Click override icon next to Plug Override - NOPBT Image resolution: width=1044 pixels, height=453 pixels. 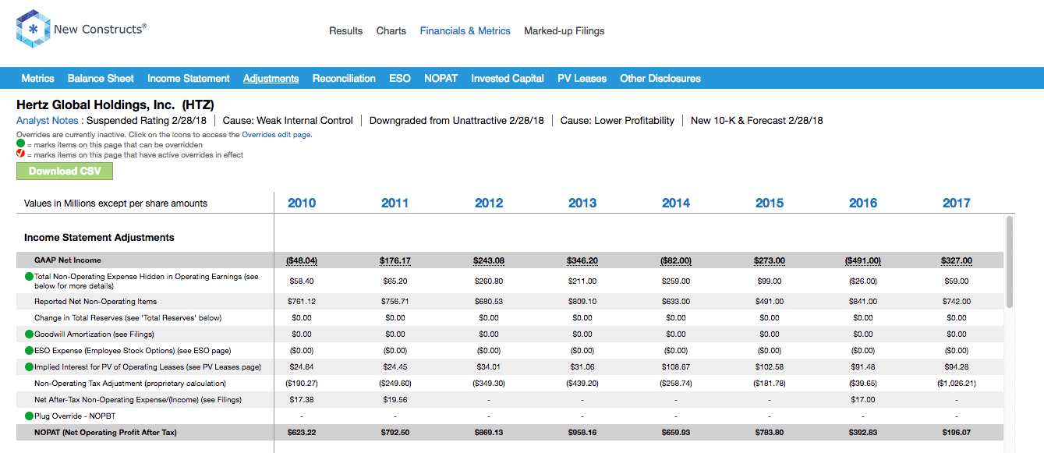coord(29,416)
